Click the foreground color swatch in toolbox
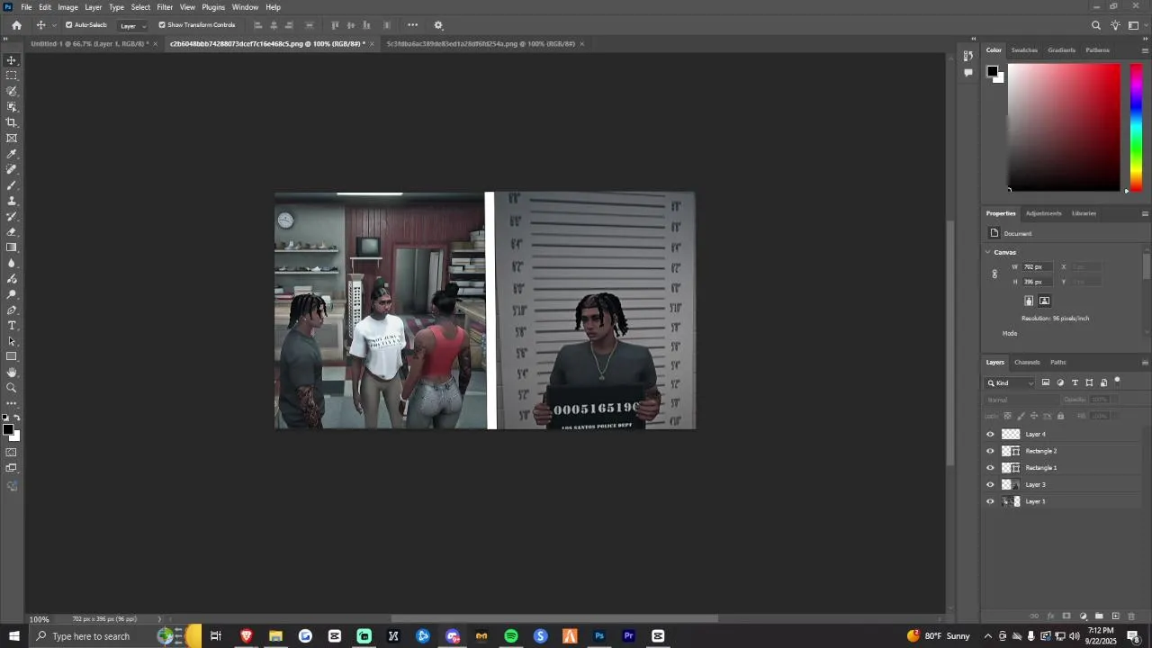This screenshot has width=1152, height=648. (x=8, y=429)
